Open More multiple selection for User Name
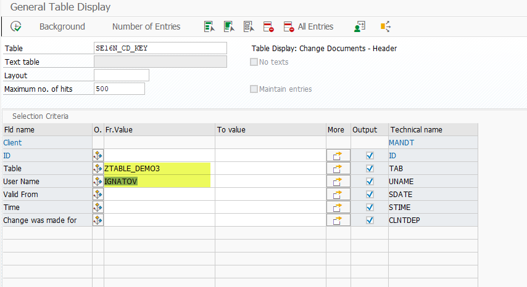The image size is (527, 287). click(x=338, y=182)
